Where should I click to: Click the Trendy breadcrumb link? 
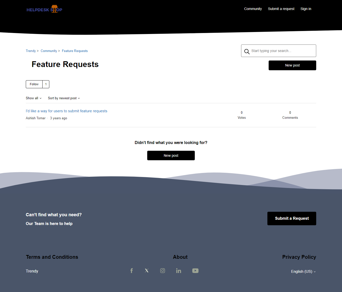[31, 51]
